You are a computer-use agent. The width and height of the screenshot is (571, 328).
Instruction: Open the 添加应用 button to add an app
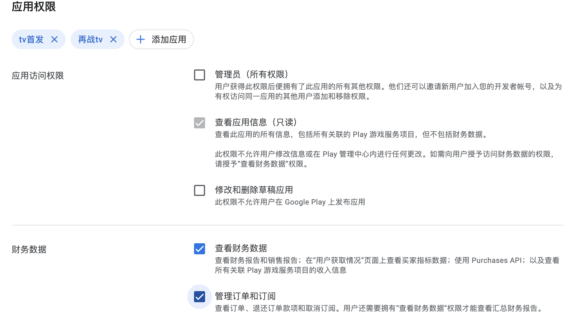(161, 39)
